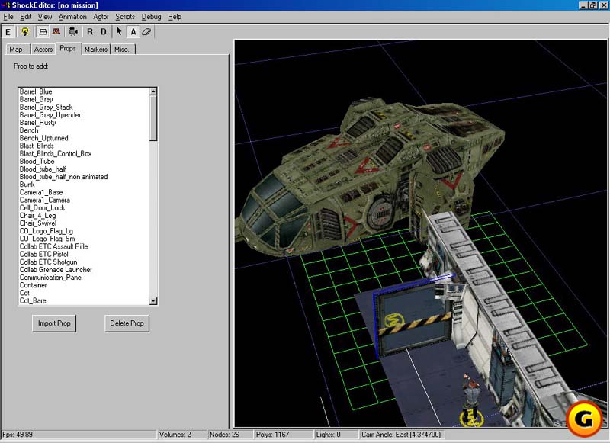Click the prop list scroll down arrow
This screenshot has height=443, width=610.
(x=153, y=300)
